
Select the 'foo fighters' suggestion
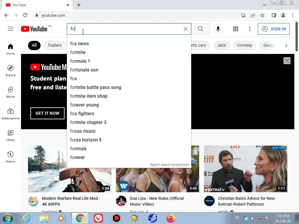(129, 113)
